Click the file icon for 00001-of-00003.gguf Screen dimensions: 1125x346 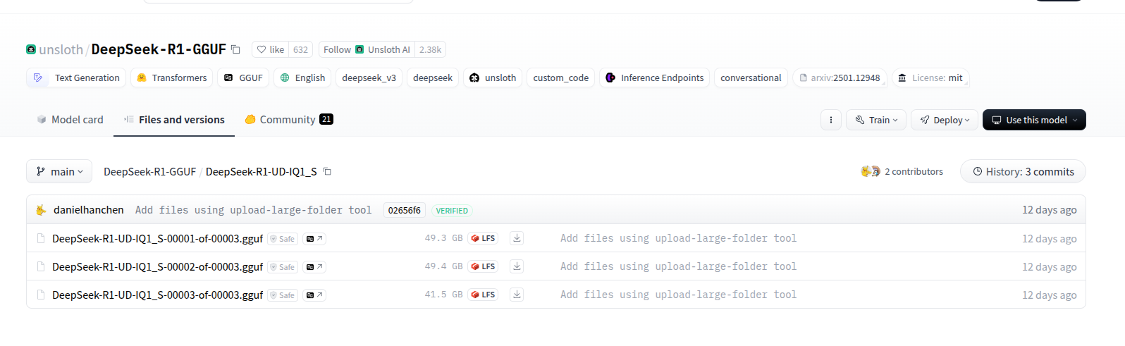41,238
